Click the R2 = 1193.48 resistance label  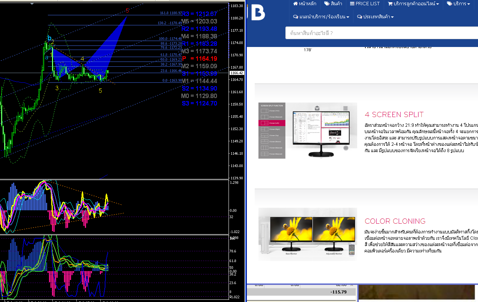[x=199, y=29]
